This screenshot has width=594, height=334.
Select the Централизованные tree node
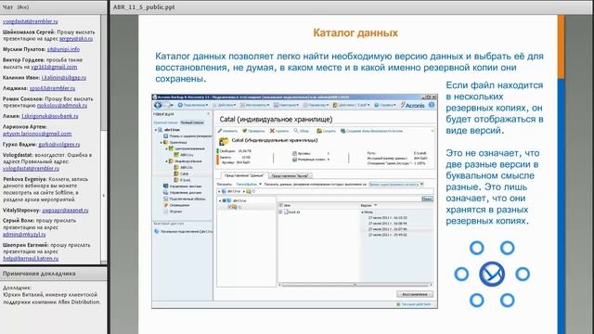pyautogui.click(x=187, y=148)
